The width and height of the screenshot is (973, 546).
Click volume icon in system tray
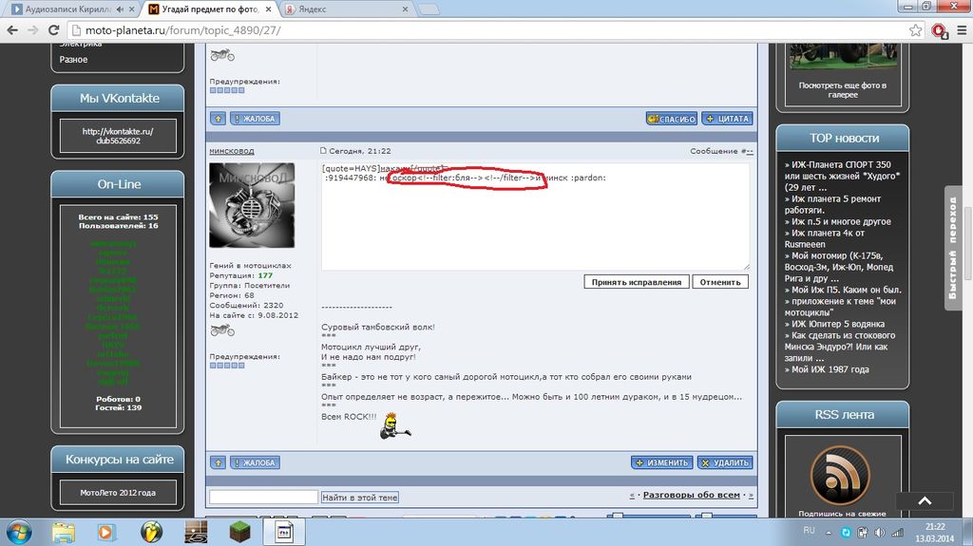click(x=895, y=532)
